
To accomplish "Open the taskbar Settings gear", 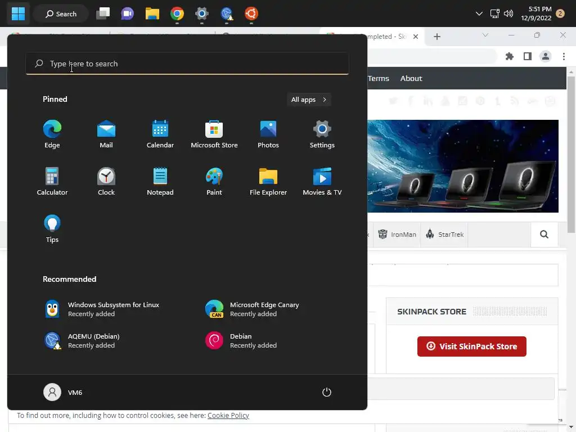I will pos(202,14).
